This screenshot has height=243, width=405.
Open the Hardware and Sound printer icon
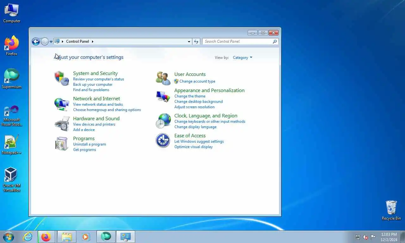62,124
